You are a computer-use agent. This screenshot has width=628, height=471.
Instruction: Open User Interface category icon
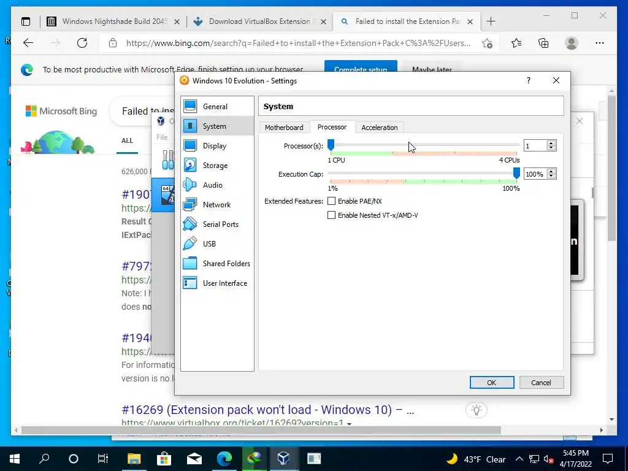[x=190, y=283]
